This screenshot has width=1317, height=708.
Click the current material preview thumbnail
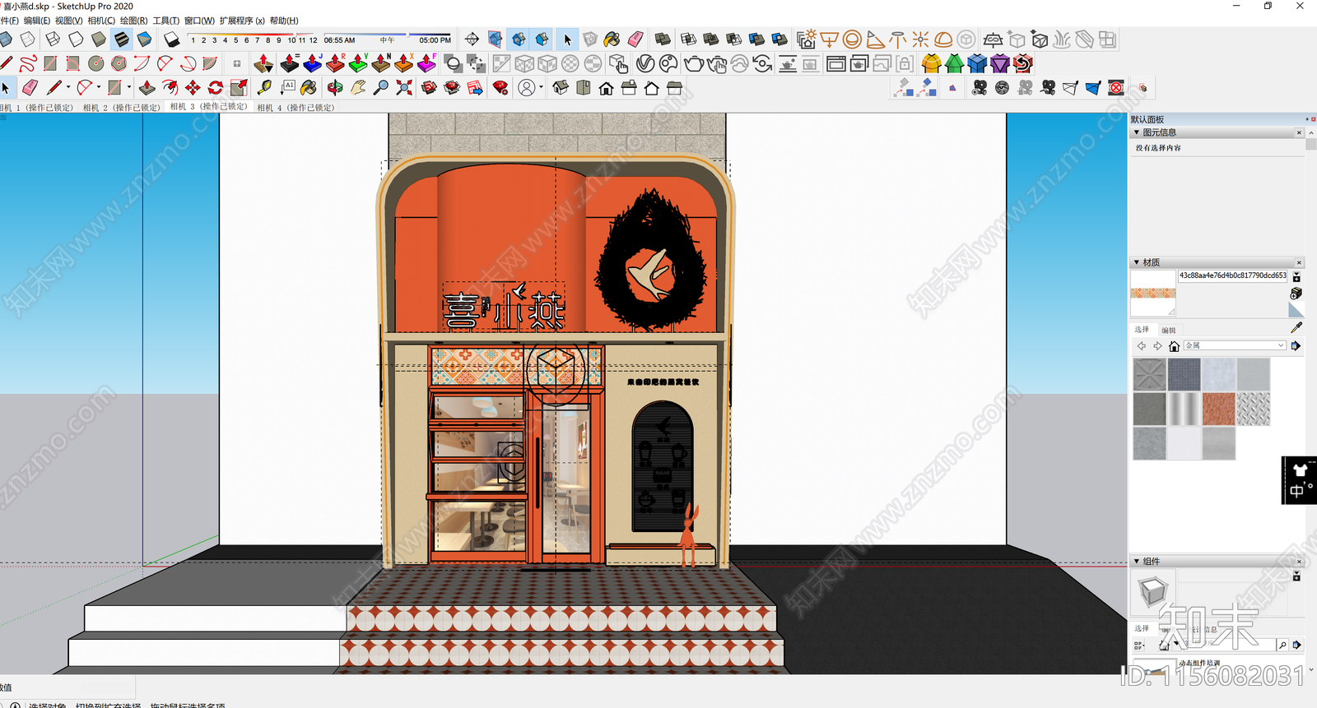pyautogui.click(x=1152, y=294)
